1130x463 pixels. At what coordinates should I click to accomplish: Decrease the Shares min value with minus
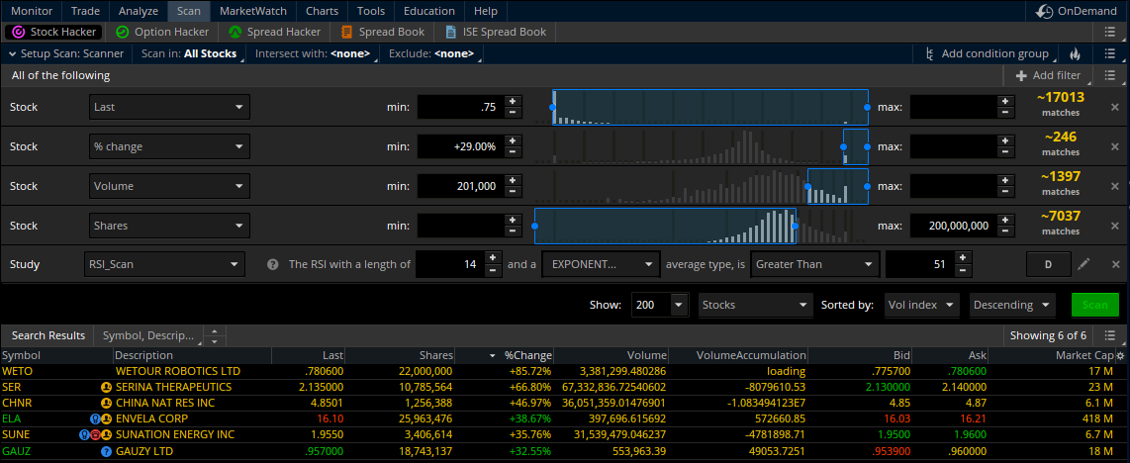512,231
